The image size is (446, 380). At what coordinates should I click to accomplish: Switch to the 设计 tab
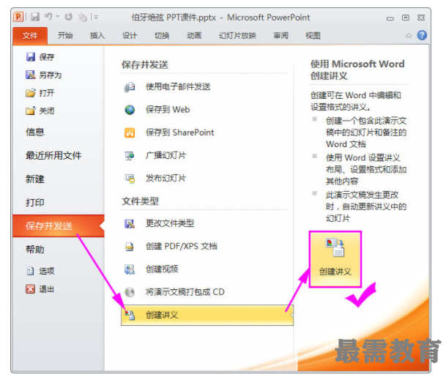[x=130, y=36]
